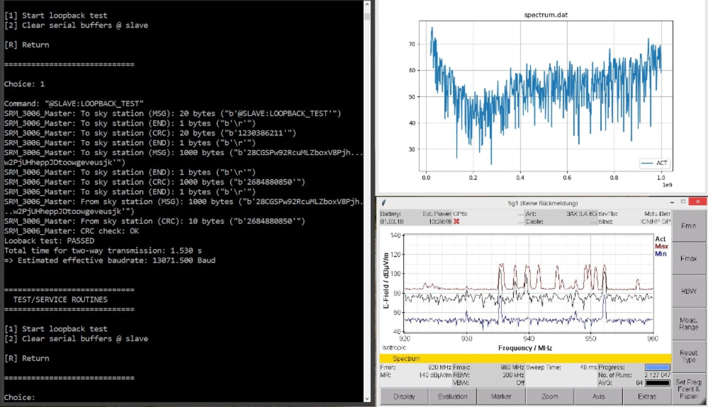Click 'Command: "@SLAVE:LOOPBACK_TEST"' line
708x407 pixels.
coord(74,103)
